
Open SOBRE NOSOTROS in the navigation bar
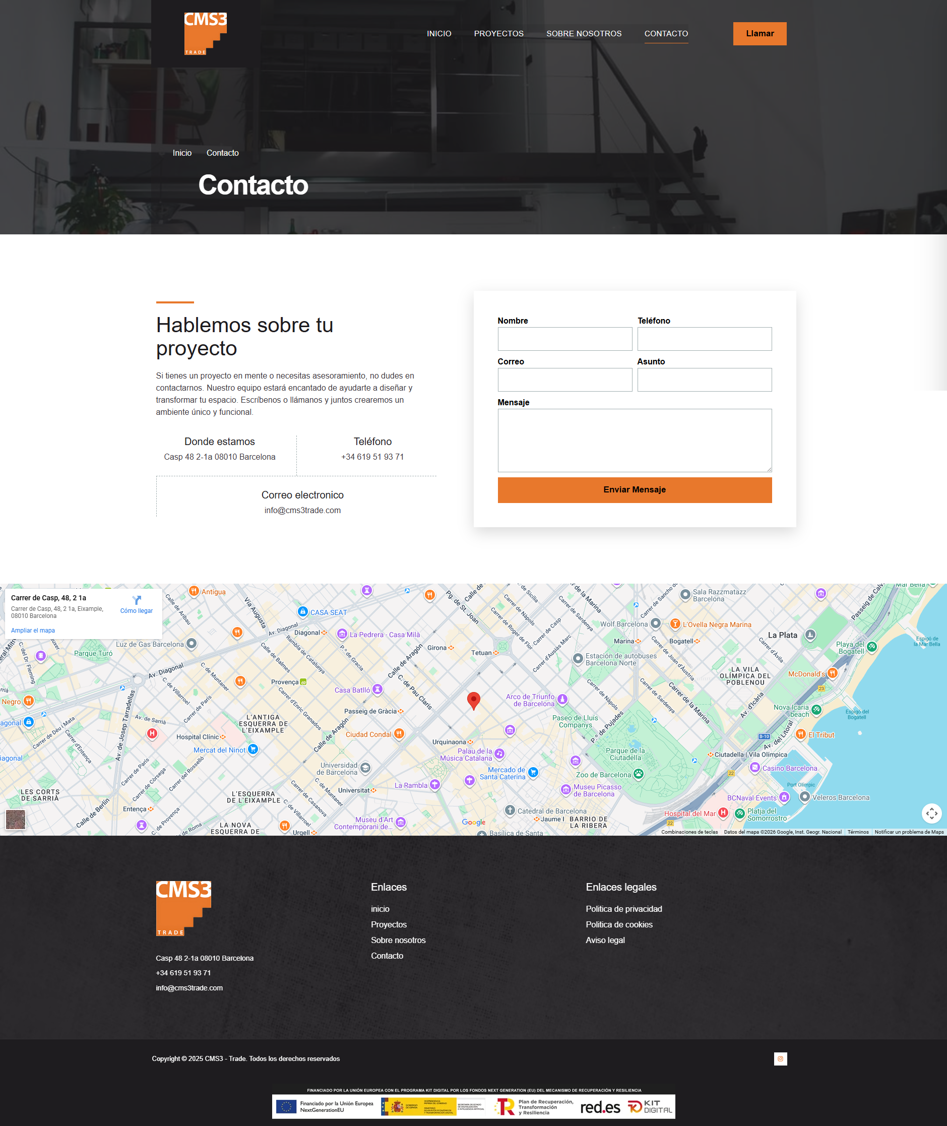pyautogui.click(x=584, y=33)
